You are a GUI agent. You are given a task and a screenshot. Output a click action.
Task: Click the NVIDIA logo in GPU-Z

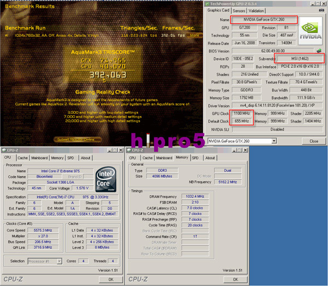310,31
